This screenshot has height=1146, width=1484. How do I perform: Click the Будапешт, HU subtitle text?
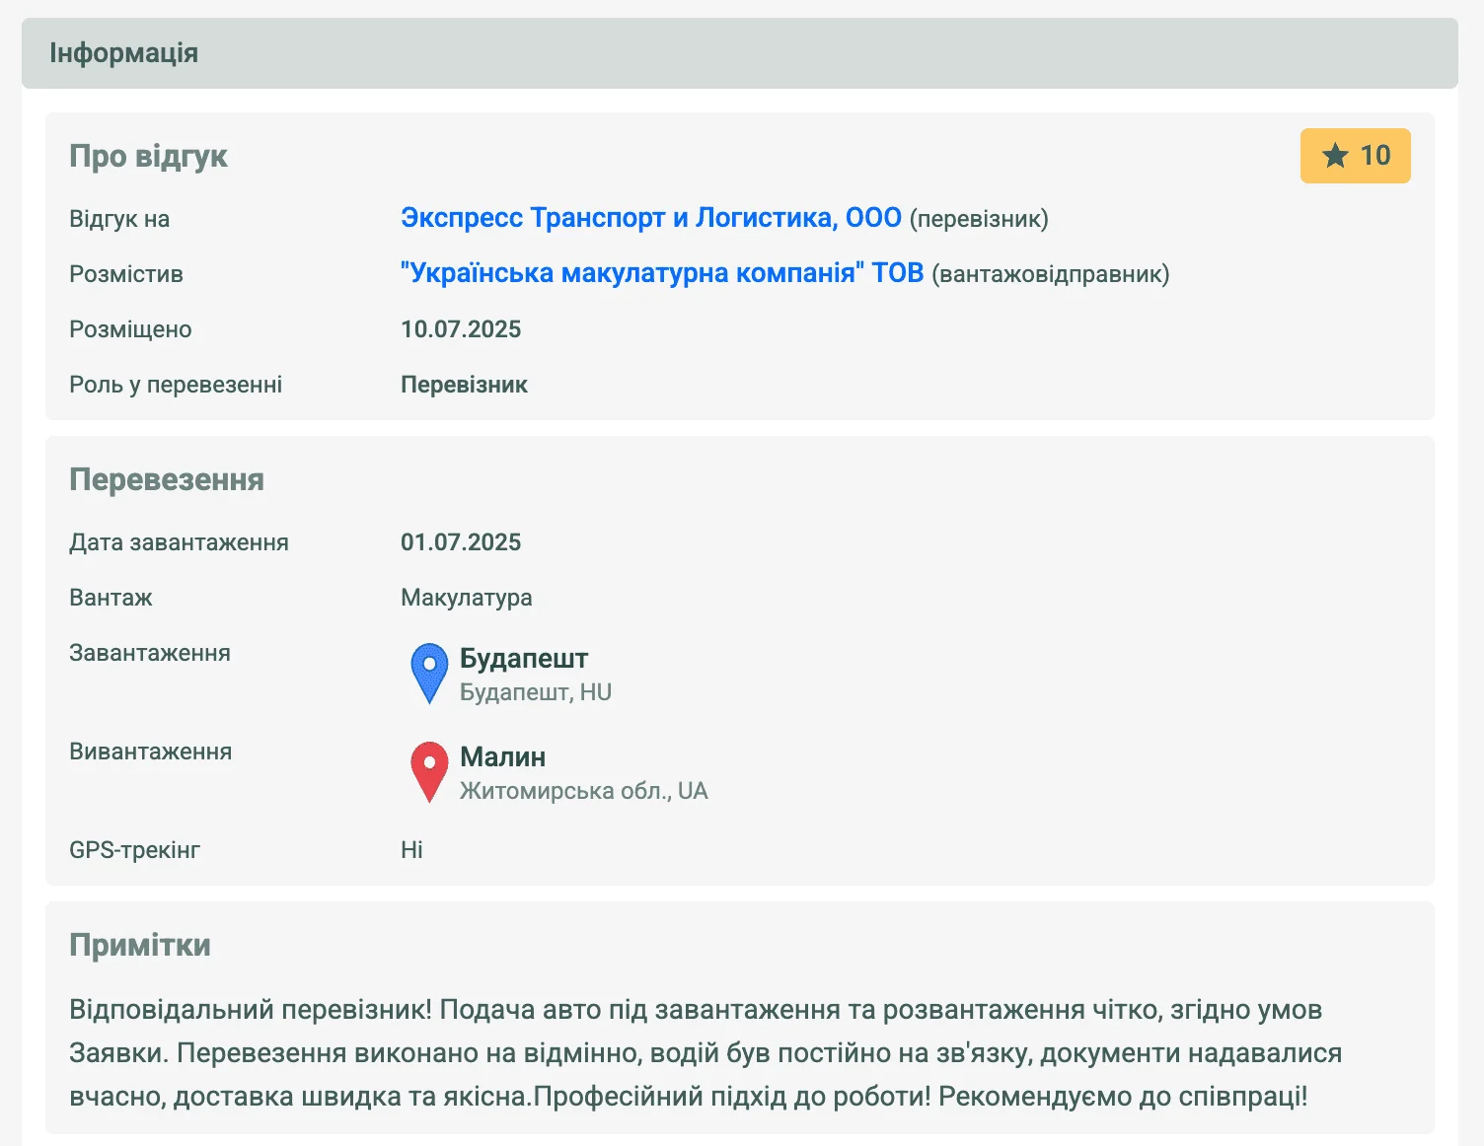(536, 692)
